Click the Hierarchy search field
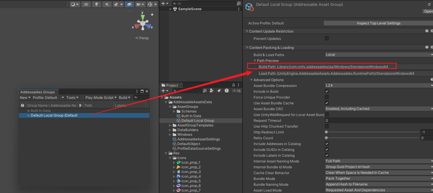433x193 pixels. tap(204, 3)
